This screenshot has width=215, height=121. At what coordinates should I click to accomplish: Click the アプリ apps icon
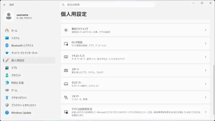tap(7, 68)
